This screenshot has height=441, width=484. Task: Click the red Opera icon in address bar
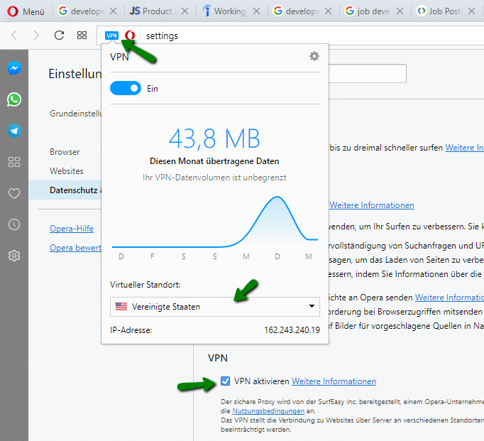click(x=130, y=36)
